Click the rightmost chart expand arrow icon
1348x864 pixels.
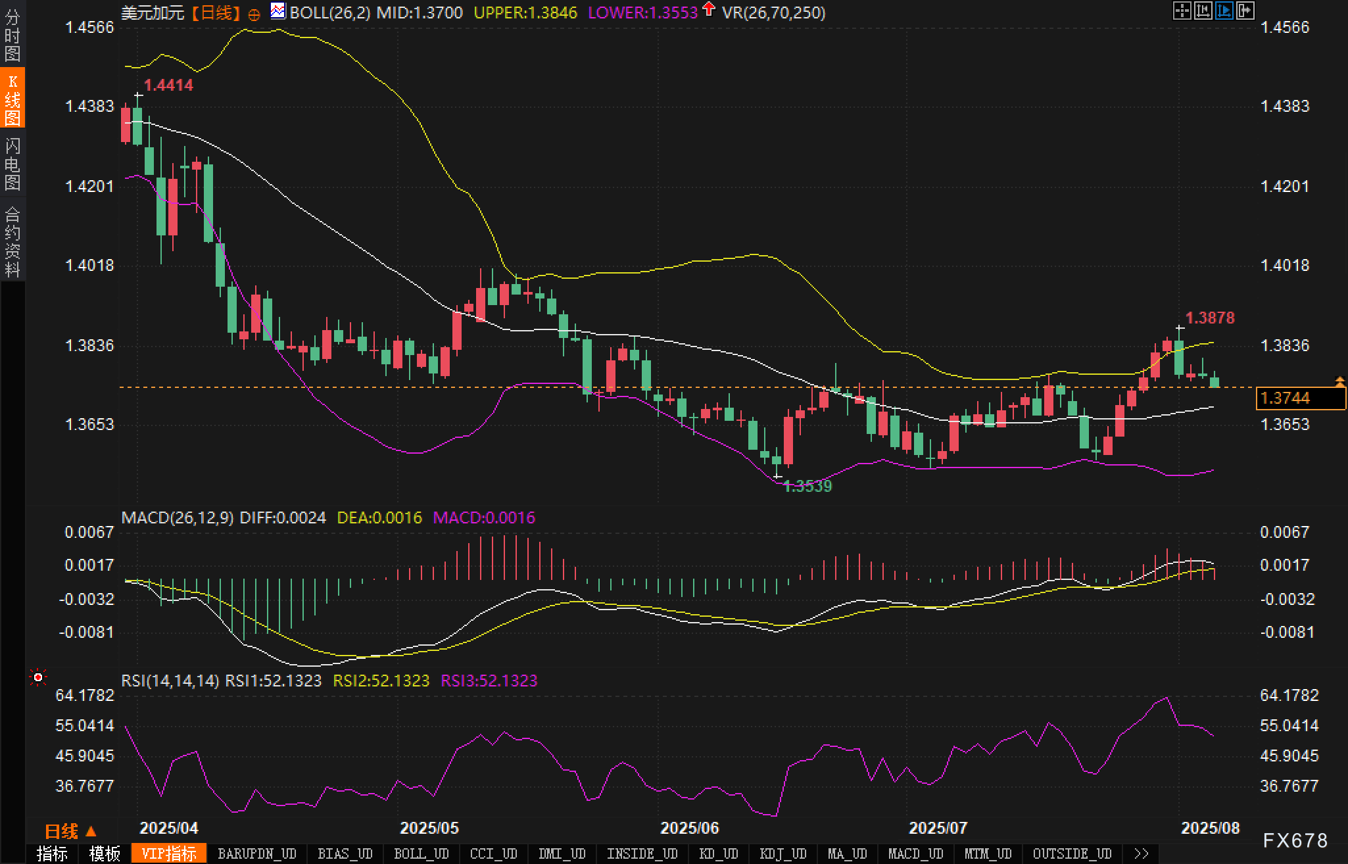coord(1245,11)
